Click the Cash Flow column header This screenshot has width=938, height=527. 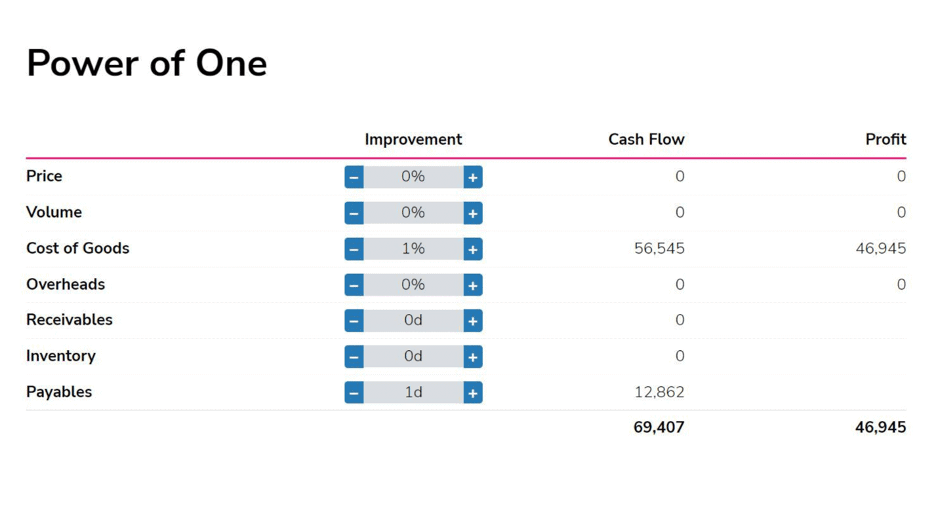646,140
